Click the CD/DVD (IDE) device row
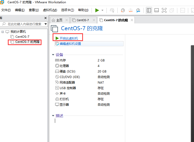 click(89, 77)
